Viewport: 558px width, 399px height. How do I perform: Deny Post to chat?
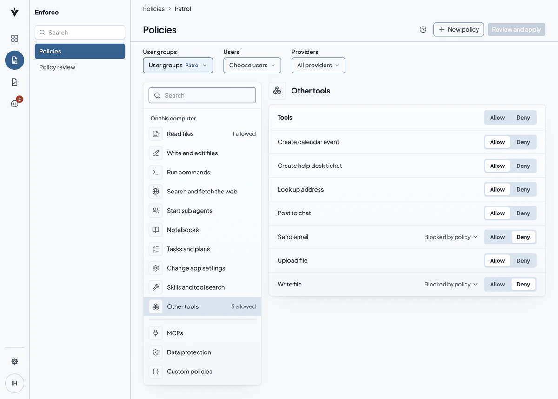pos(523,213)
